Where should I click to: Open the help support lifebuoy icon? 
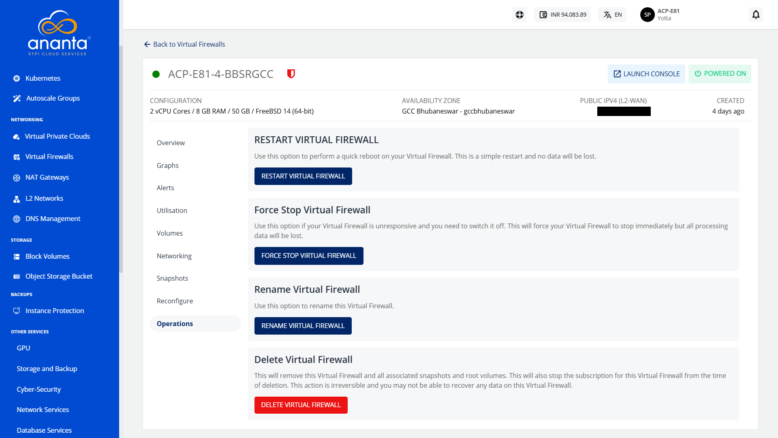coord(519,15)
